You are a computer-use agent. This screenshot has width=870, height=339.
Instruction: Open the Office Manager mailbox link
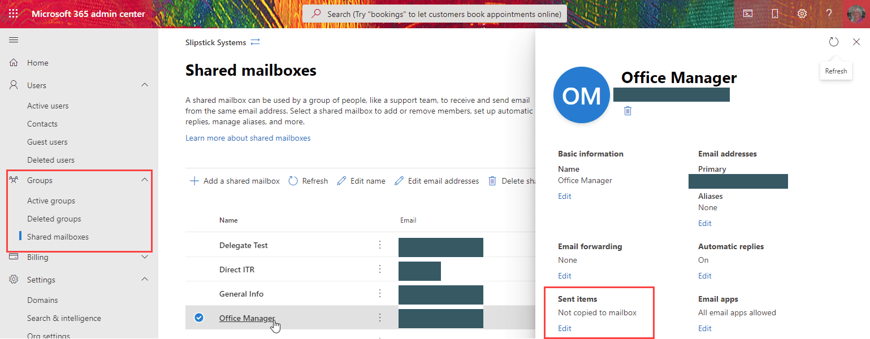(247, 318)
